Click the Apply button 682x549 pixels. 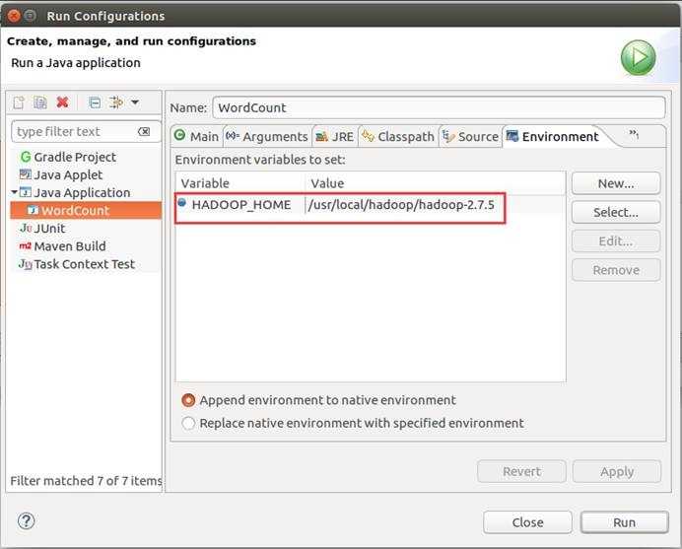(x=617, y=471)
